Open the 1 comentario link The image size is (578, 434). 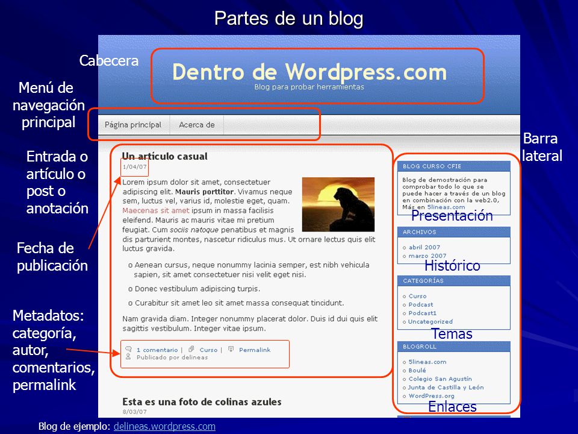click(x=157, y=350)
